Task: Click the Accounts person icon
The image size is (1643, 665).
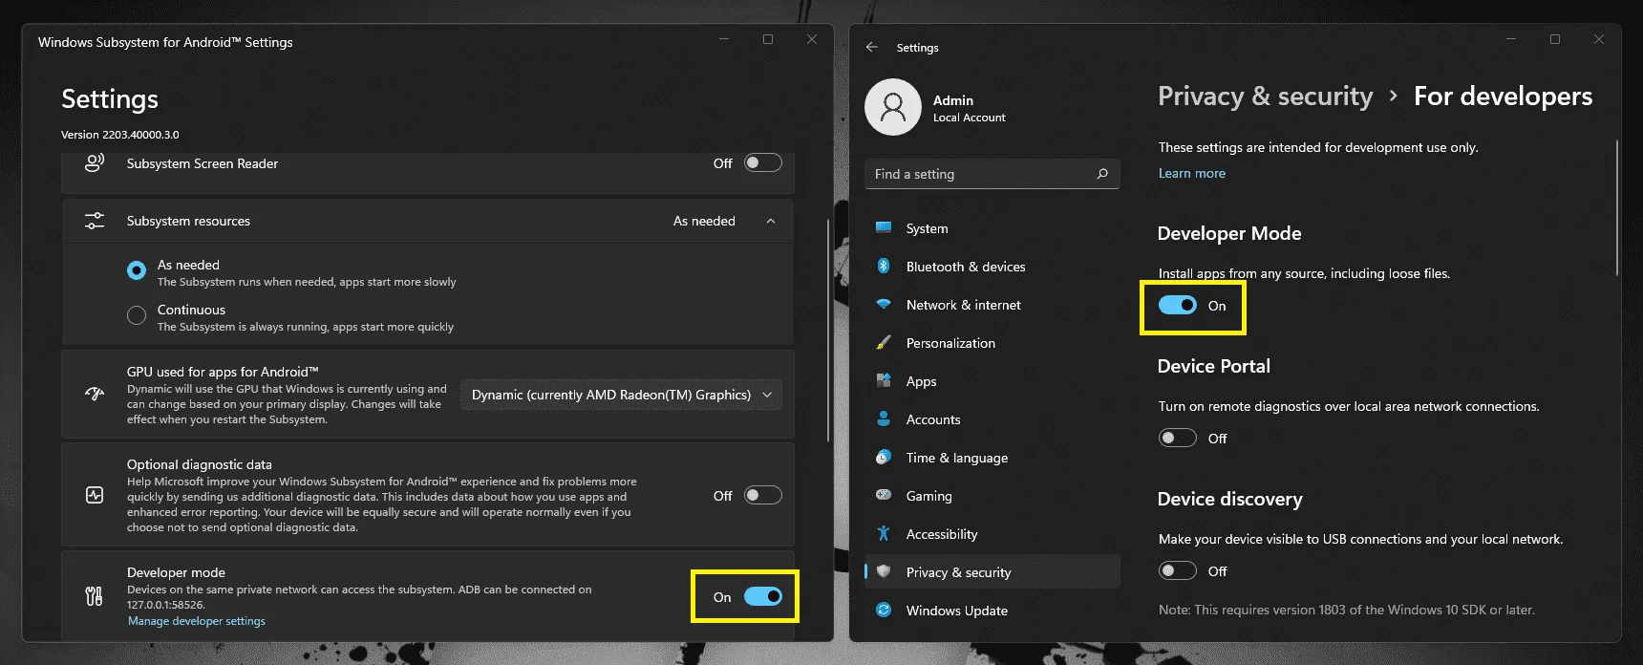Action: 884,419
